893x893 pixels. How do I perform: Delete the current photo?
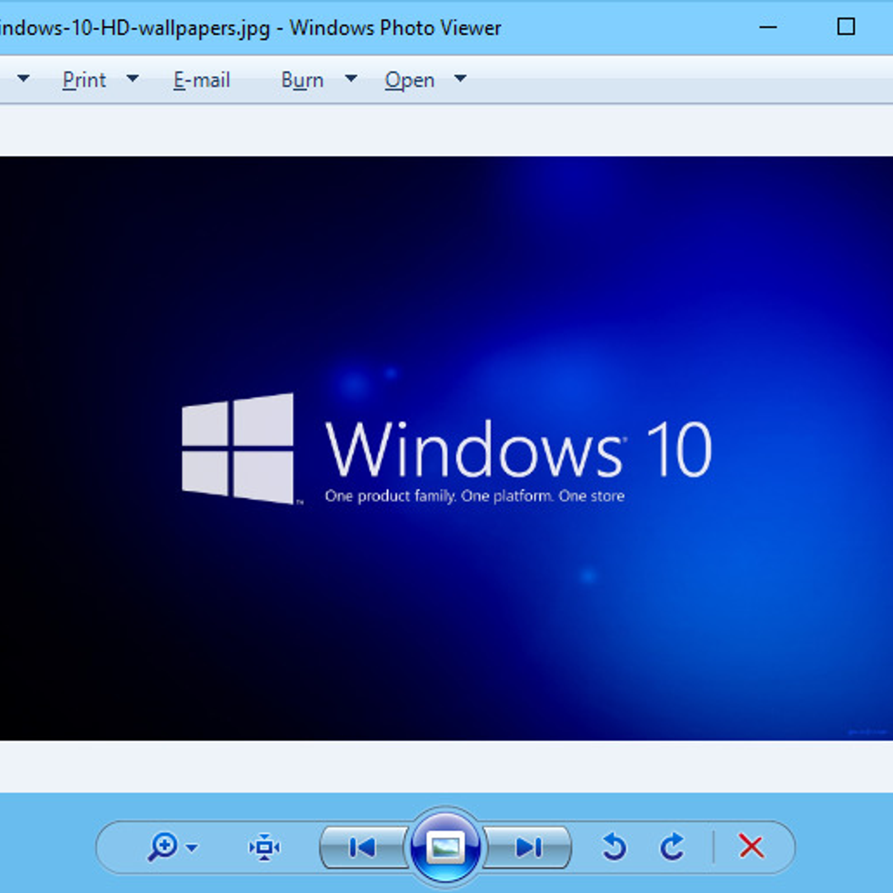click(752, 847)
